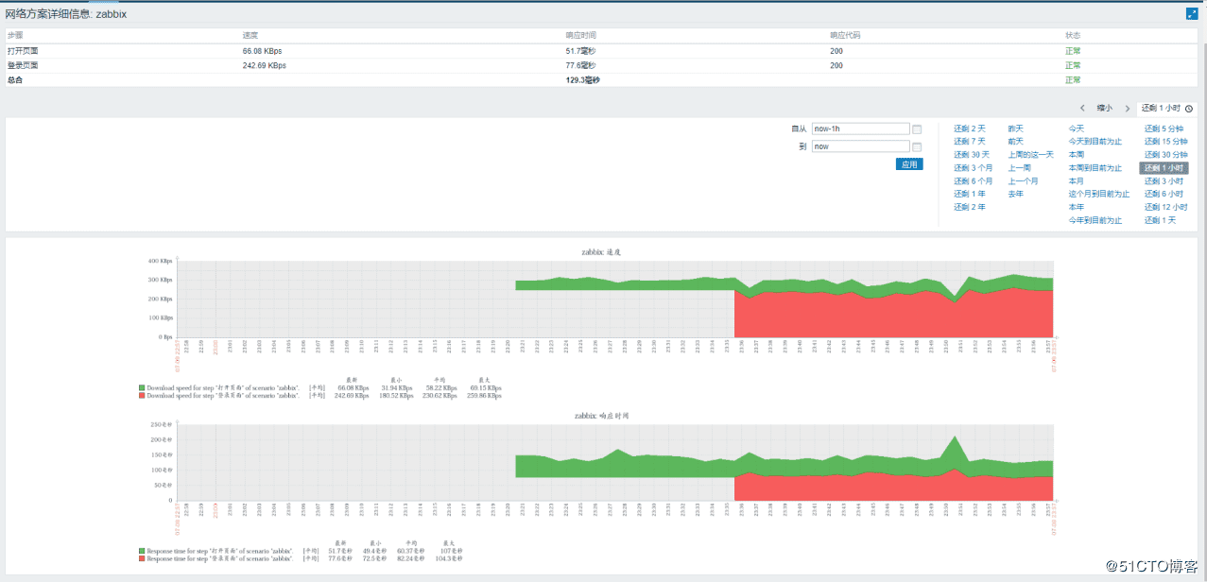Open the calendar picker for the 到 field
Viewport: 1207px width, 582px height.
pyautogui.click(x=917, y=147)
